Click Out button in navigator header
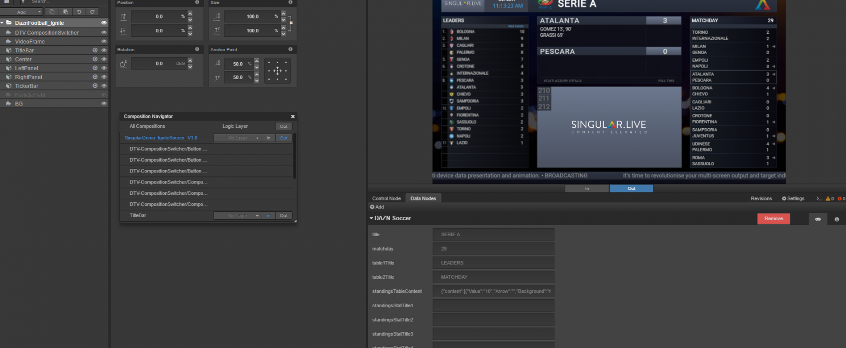The image size is (846, 348). (x=284, y=126)
